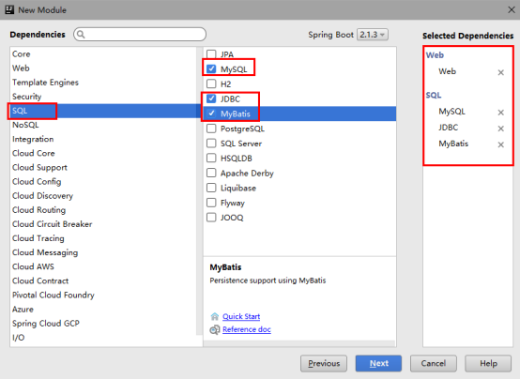The height and width of the screenshot is (379, 520).
Task: Click the IntelliJ icon in title bar
Action: pos(9,9)
